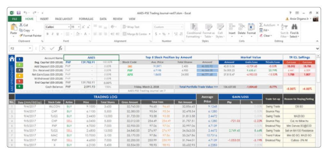Click the Save icon in quick access toolbar
This screenshot has height=155, width=327.
pyautogui.click(x=19, y=13)
